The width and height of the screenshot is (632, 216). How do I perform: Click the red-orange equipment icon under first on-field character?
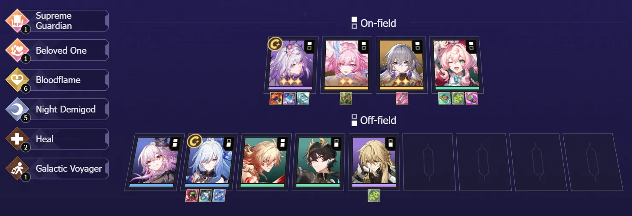(x=276, y=98)
